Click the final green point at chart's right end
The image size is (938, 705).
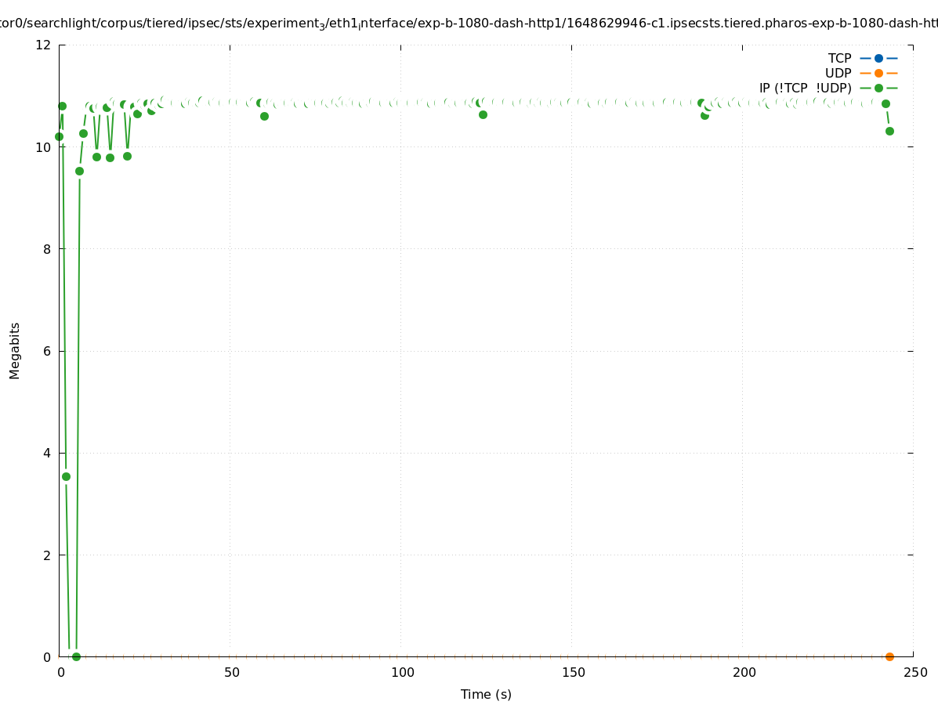889,131
